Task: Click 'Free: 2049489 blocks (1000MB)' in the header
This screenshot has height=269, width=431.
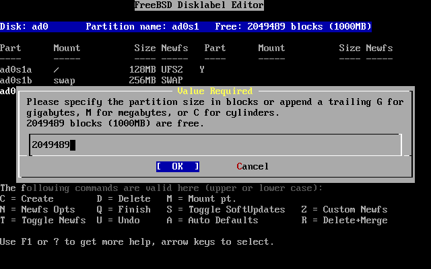Action: [x=294, y=27]
